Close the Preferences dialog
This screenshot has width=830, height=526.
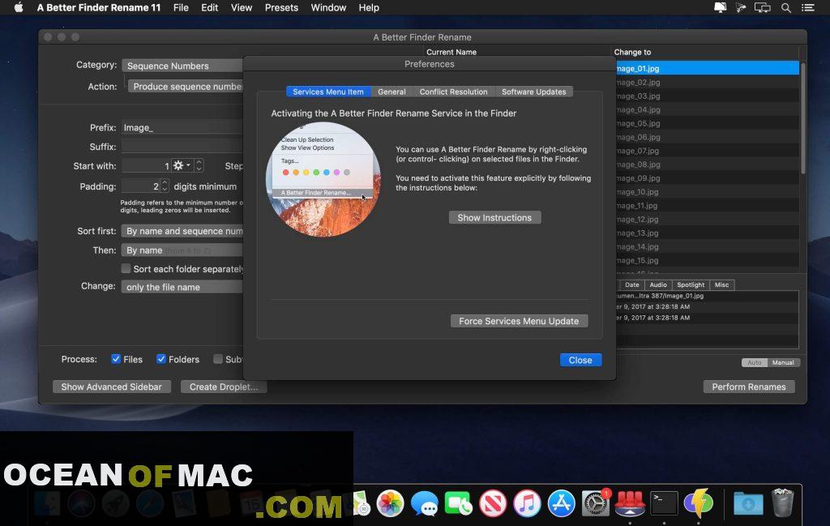tap(580, 360)
